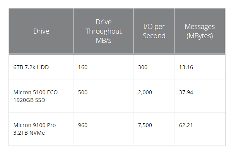The image size is (238, 151).
Task: Click the (MBytes) text in header
Action: pos(200,36)
